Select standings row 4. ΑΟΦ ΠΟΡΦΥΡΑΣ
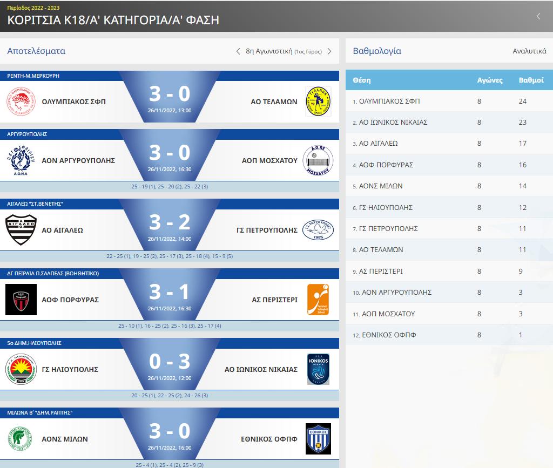553x468 pixels. coord(449,165)
